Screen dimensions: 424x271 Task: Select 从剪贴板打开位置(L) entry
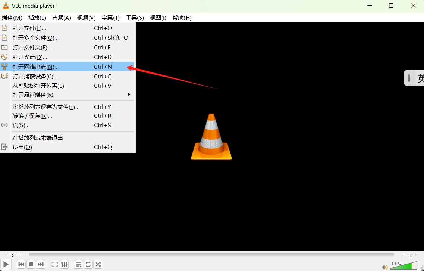(67, 86)
